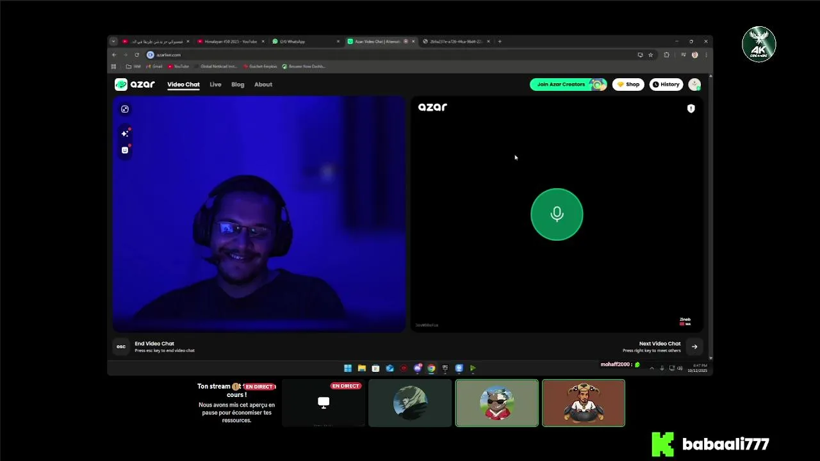Click the green play icon in taskbar
This screenshot has width=820, height=461.
pyautogui.click(x=473, y=368)
